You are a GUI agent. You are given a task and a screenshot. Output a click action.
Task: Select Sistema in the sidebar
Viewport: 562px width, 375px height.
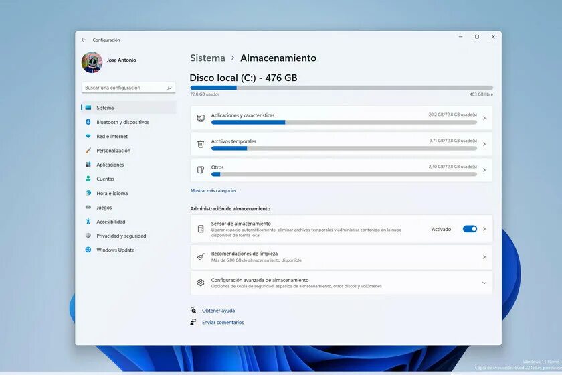(128, 108)
